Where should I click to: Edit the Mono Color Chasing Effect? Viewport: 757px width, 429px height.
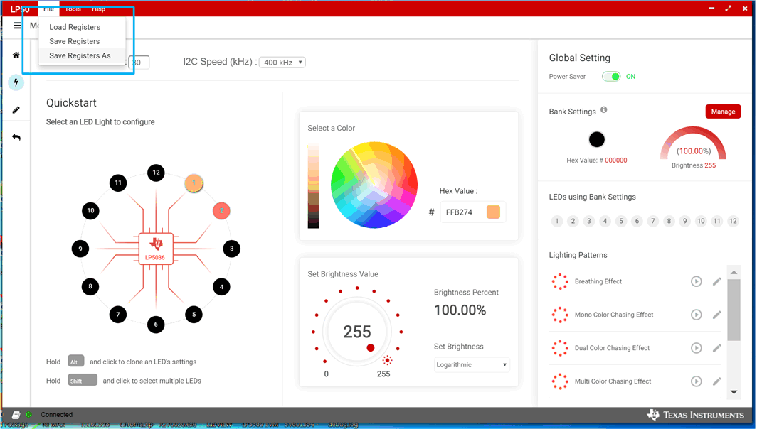(x=716, y=315)
